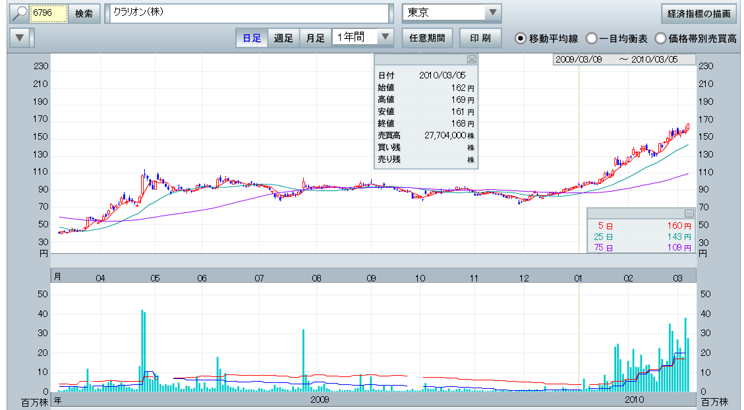Click the 任意期間 custom period button
This screenshot has height=410, width=744.
[x=427, y=38]
